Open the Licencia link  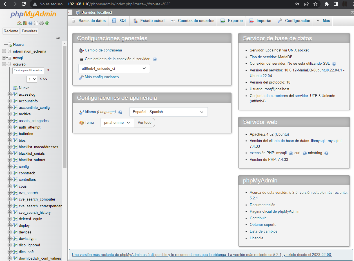coord(257,238)
